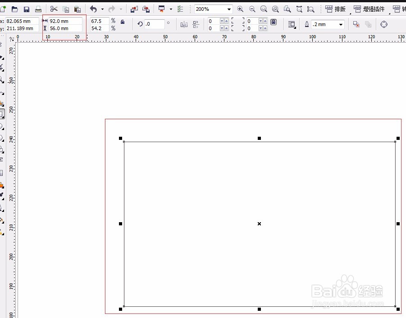Click the bottom-middle selection handle
Screen dimensions: 406x318
coord(259,309)
